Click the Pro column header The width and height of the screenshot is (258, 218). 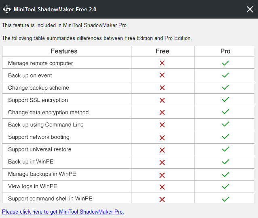(x=225, y=51)
